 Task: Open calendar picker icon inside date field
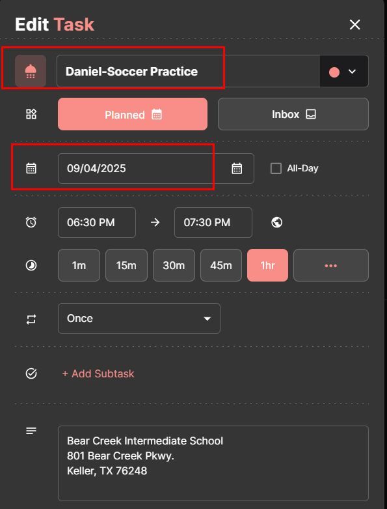[237, 168]
